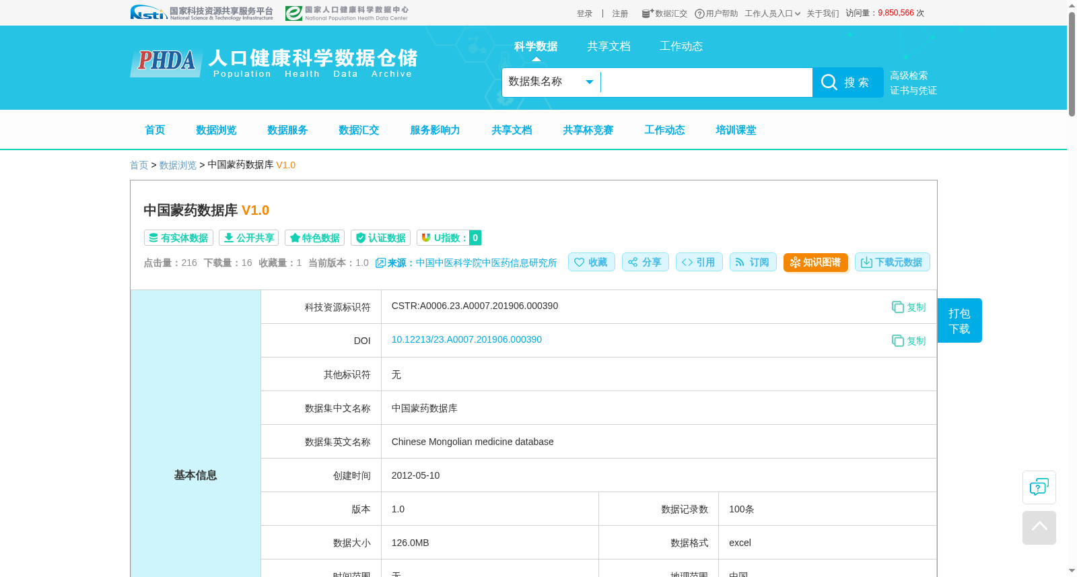Click the 打包下载 side button

(959, 320)
